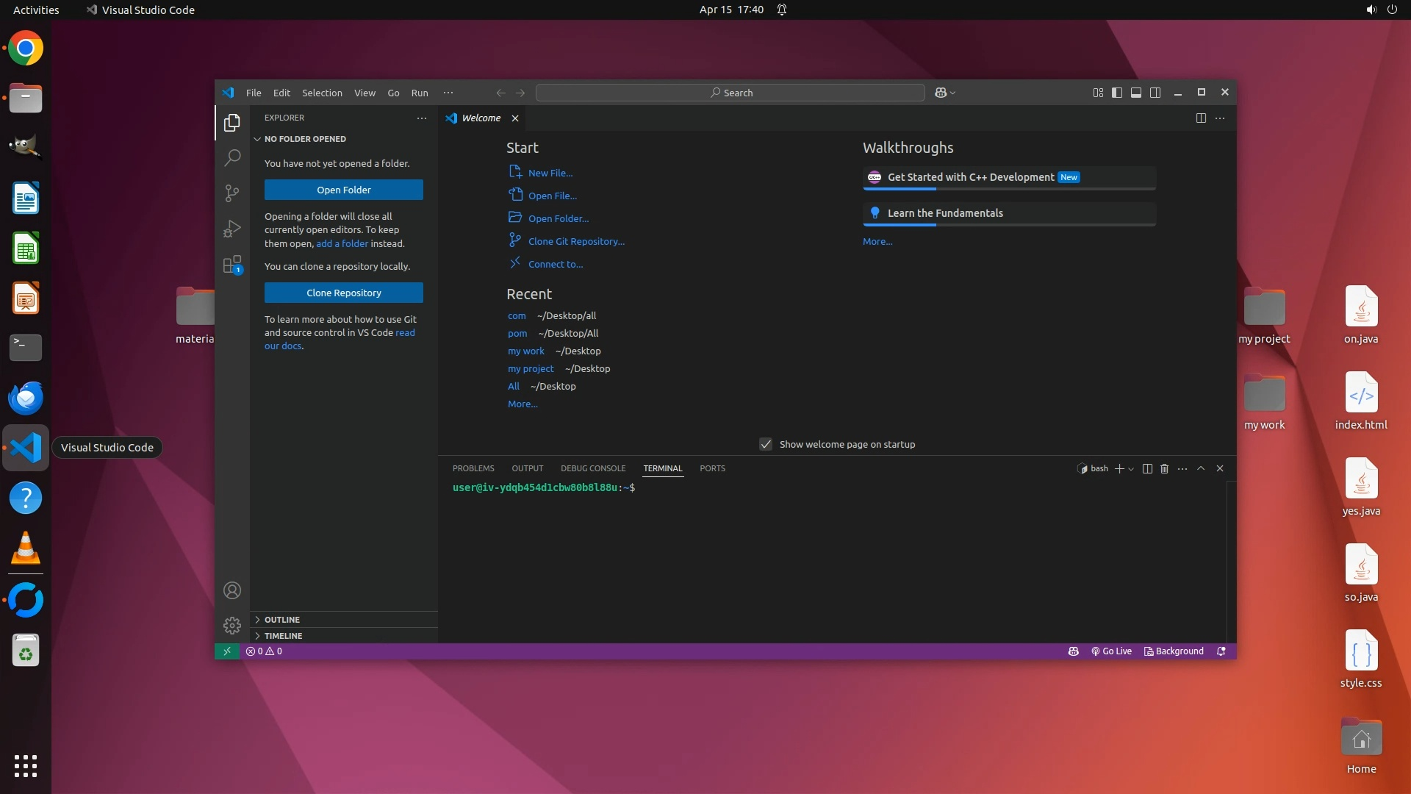Open the Clone Git Repository link

576,241
